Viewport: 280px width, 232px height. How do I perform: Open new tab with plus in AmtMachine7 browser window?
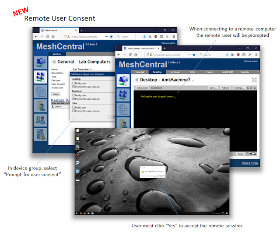point(164,48)
